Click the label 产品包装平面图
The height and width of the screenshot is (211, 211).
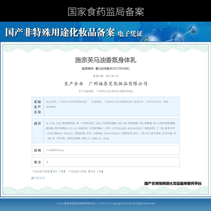tap(41, 171)
